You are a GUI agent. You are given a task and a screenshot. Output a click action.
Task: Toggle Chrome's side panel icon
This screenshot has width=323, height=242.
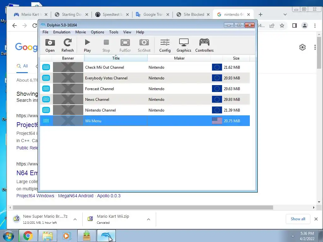(x=295, y=26)
